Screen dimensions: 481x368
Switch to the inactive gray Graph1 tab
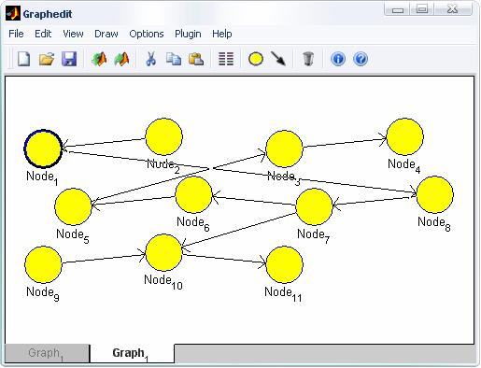[47, 353]
